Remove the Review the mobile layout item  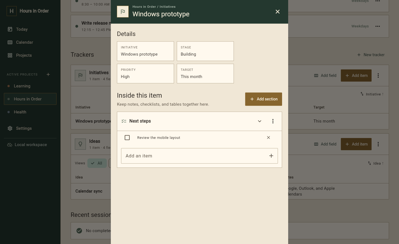268,137
